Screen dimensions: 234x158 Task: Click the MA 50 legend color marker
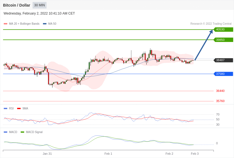(x=45, y=24)
